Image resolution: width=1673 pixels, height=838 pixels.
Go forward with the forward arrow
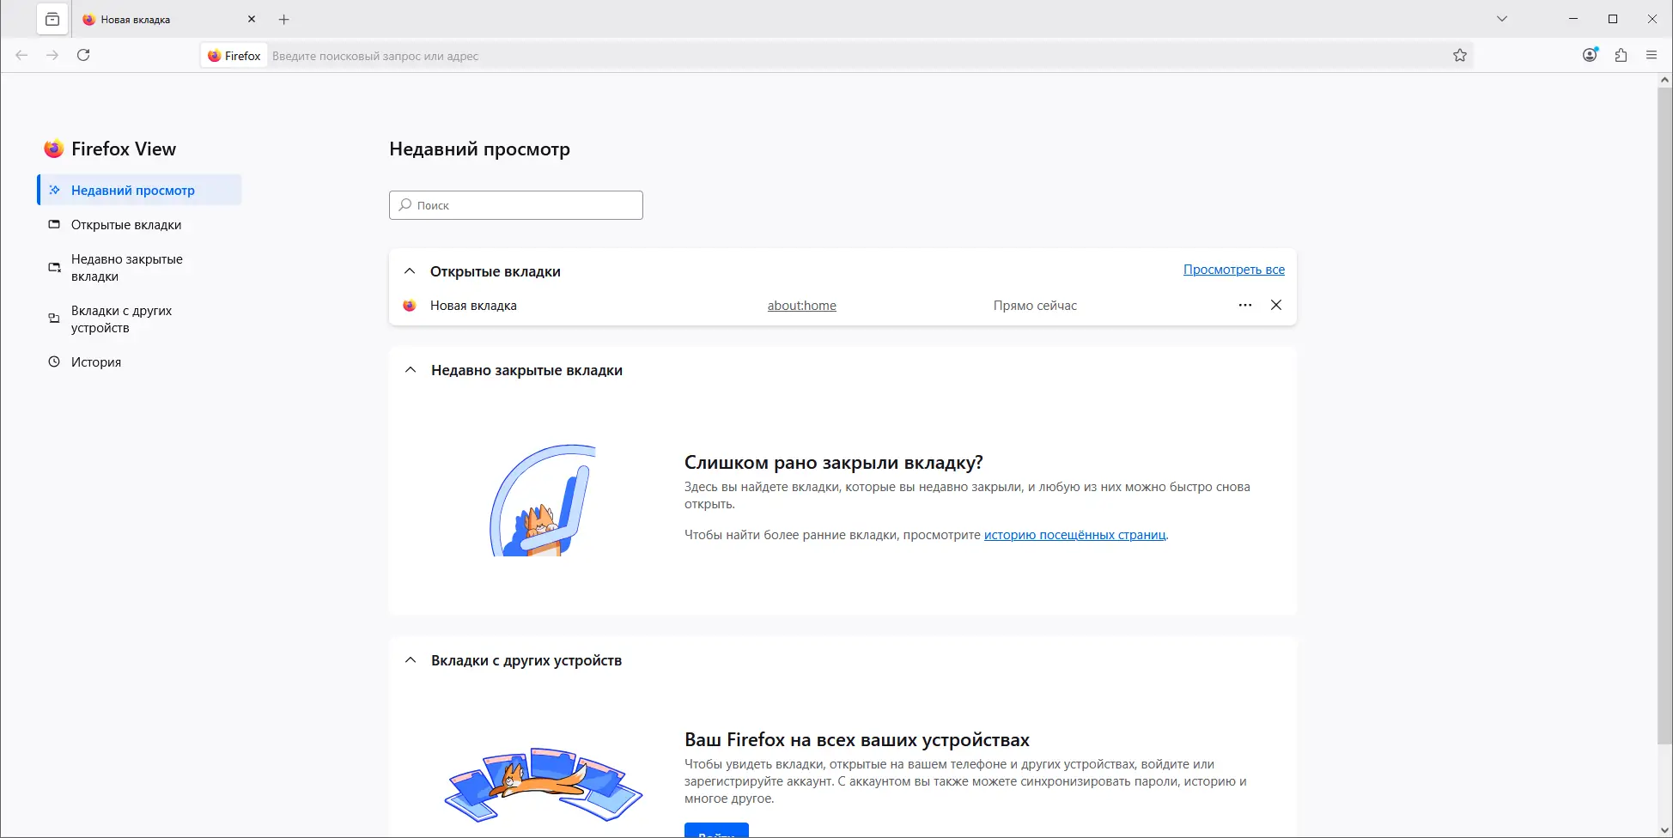click(x=52, y=55)
